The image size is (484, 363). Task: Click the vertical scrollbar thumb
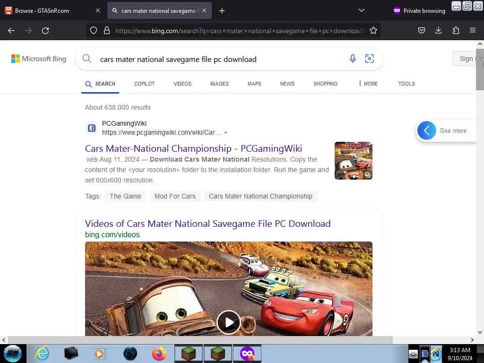click(x=480, y=69)
